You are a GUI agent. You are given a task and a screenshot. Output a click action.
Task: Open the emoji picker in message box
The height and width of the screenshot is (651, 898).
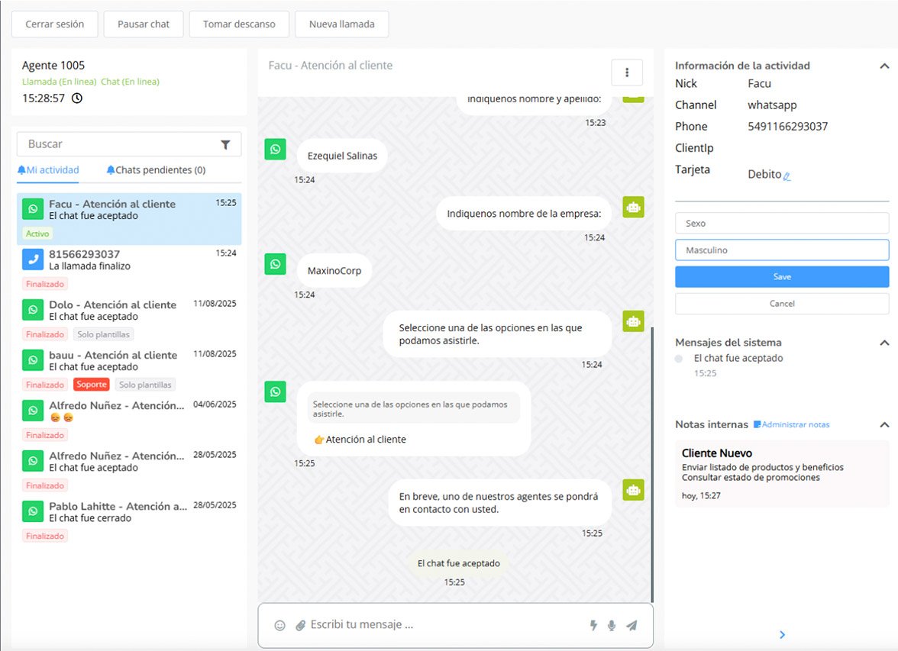(x=279, y=625)
